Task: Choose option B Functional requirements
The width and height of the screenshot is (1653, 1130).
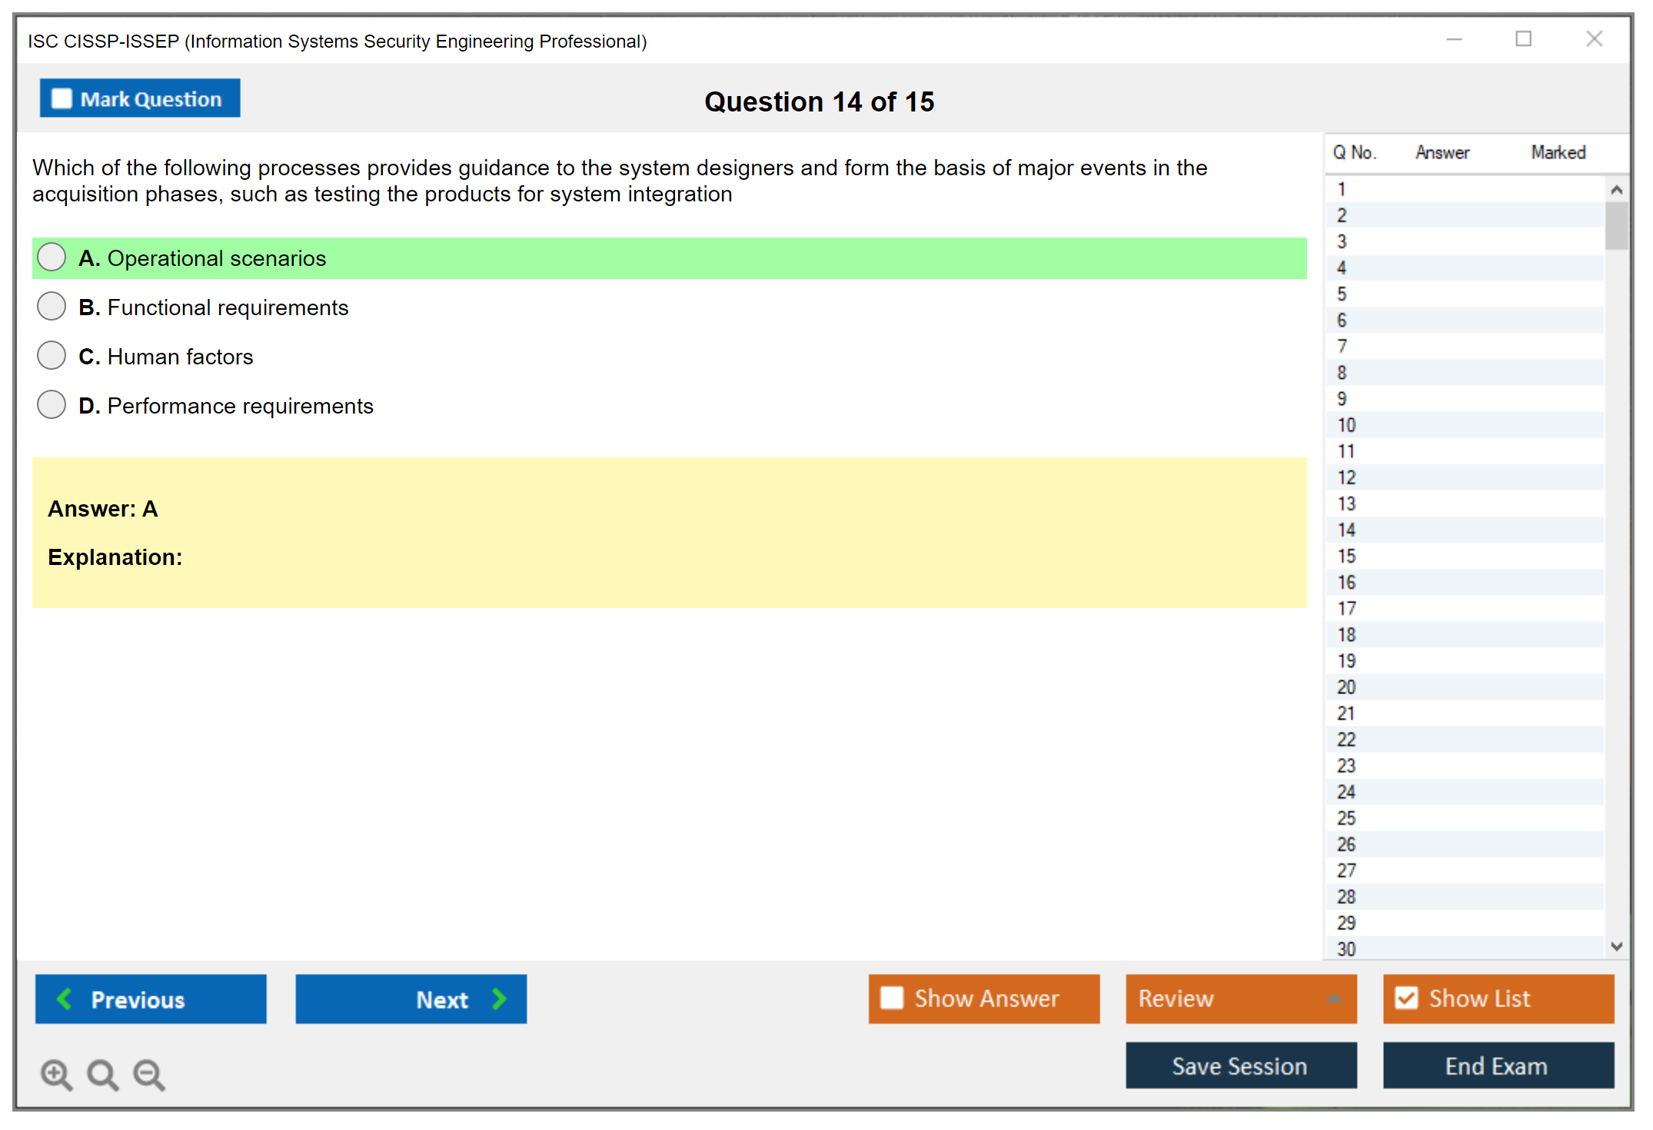Action: click(52, 307)
